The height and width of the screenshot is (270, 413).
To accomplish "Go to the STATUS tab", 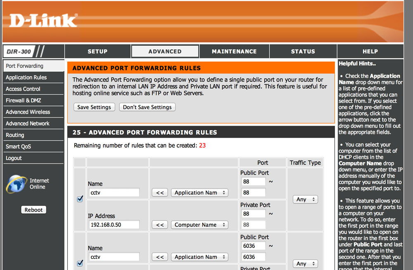I will pyautogui.click(x=303, y=52).
